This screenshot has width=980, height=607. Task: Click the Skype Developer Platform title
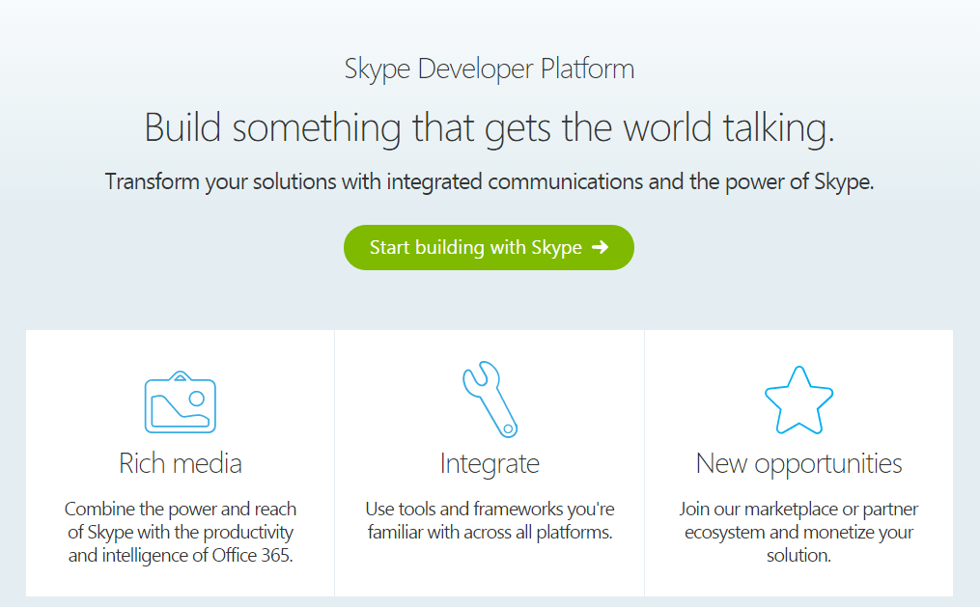pyautogui.click(x=490, y=69)
